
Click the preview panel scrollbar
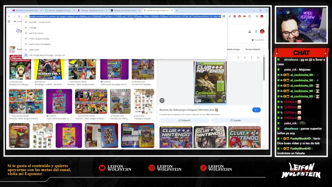point(264,68)
